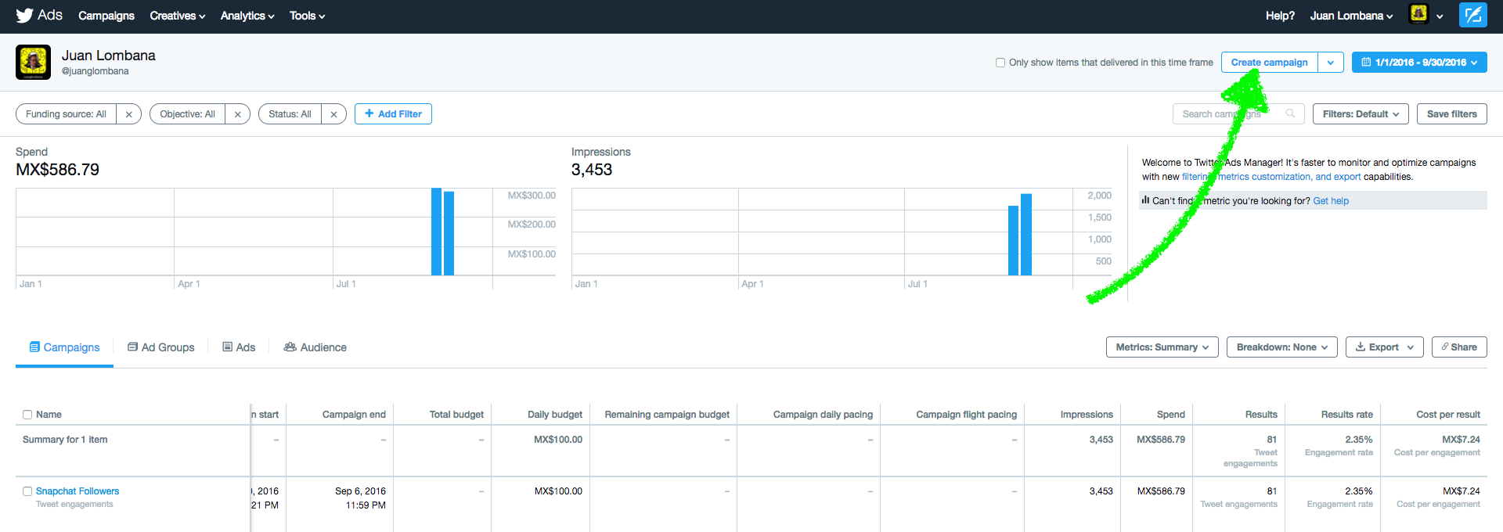
Task: Click the Search campaigns input field
Action: click(1229, 114)
